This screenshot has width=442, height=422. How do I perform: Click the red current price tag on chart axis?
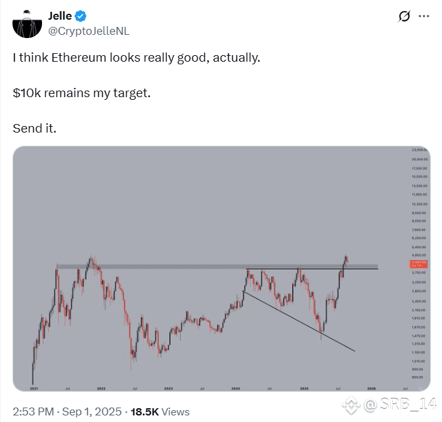pos(418,264)
